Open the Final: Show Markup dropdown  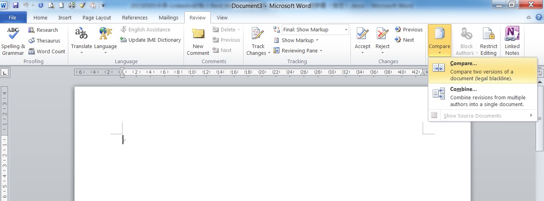pyautogui.click(x=346, y=30)
